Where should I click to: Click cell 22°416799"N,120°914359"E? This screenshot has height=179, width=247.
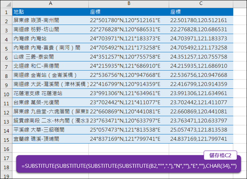click(129, 84)
